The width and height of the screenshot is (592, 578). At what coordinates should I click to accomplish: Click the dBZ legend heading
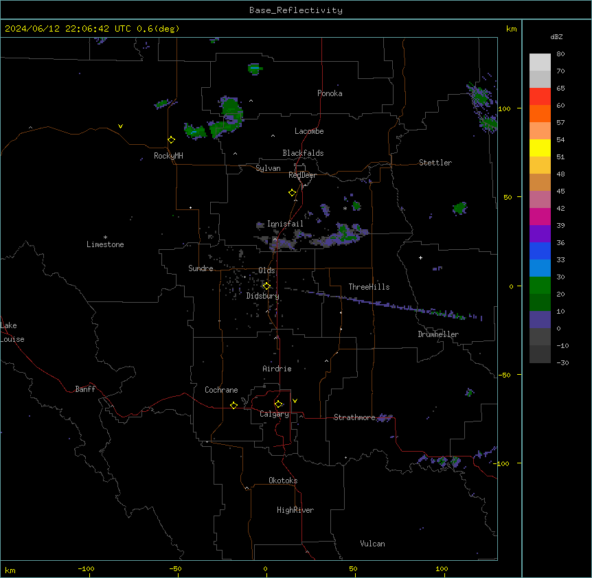pos(556,37)
